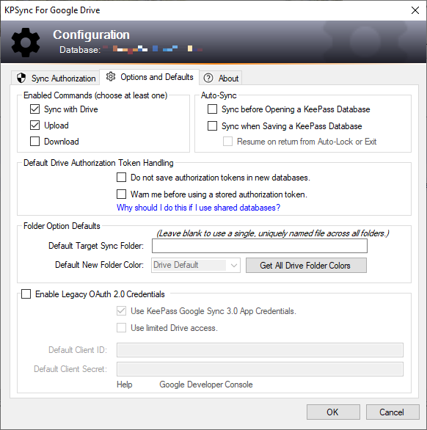Click the gear icon on Options and Defaults tab

tap(111, 77)
